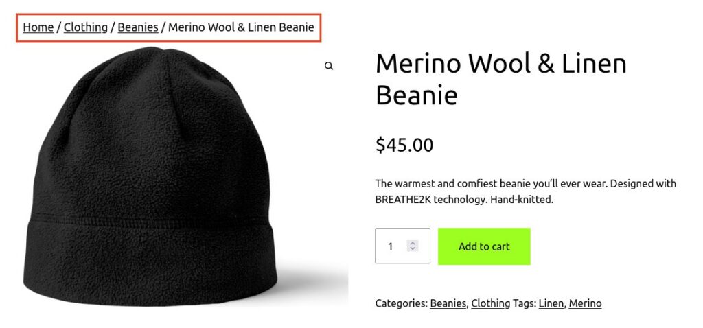The image size is (703, 328).
Task: Click the large product title heading
Action: [500, 79]
